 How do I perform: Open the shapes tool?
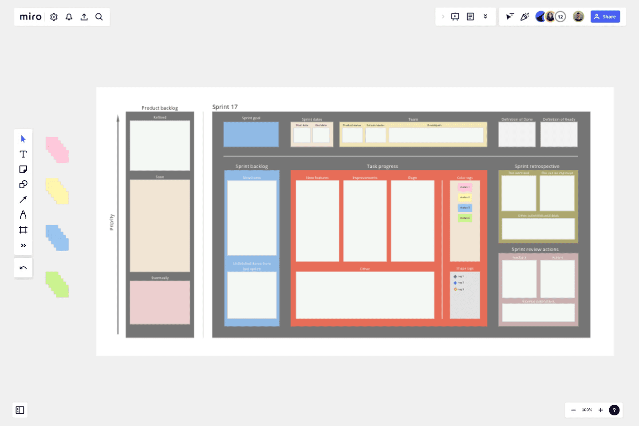pyautogui.click(x=23, y=184)
